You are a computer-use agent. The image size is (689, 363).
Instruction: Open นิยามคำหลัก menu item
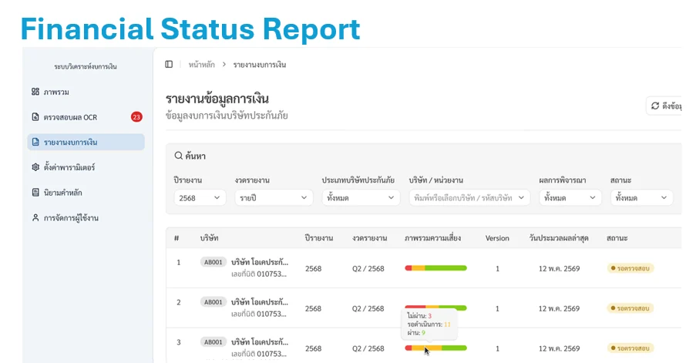(86, 193)
